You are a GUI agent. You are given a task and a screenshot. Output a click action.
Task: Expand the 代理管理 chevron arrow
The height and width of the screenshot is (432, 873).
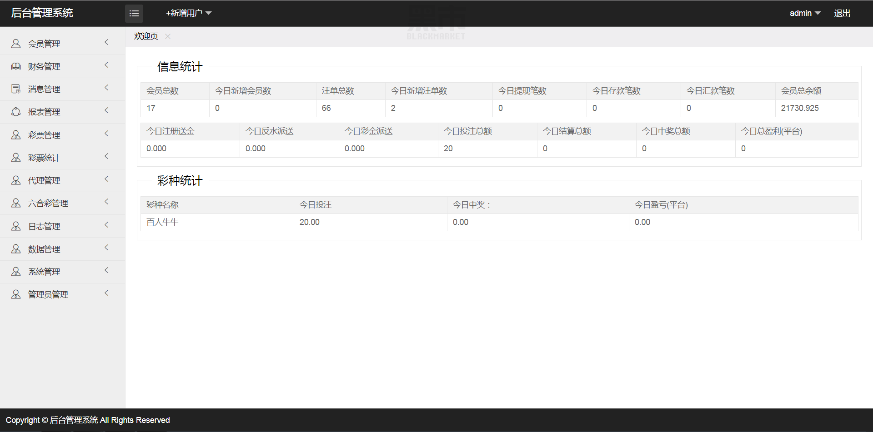tap(107, 179)
